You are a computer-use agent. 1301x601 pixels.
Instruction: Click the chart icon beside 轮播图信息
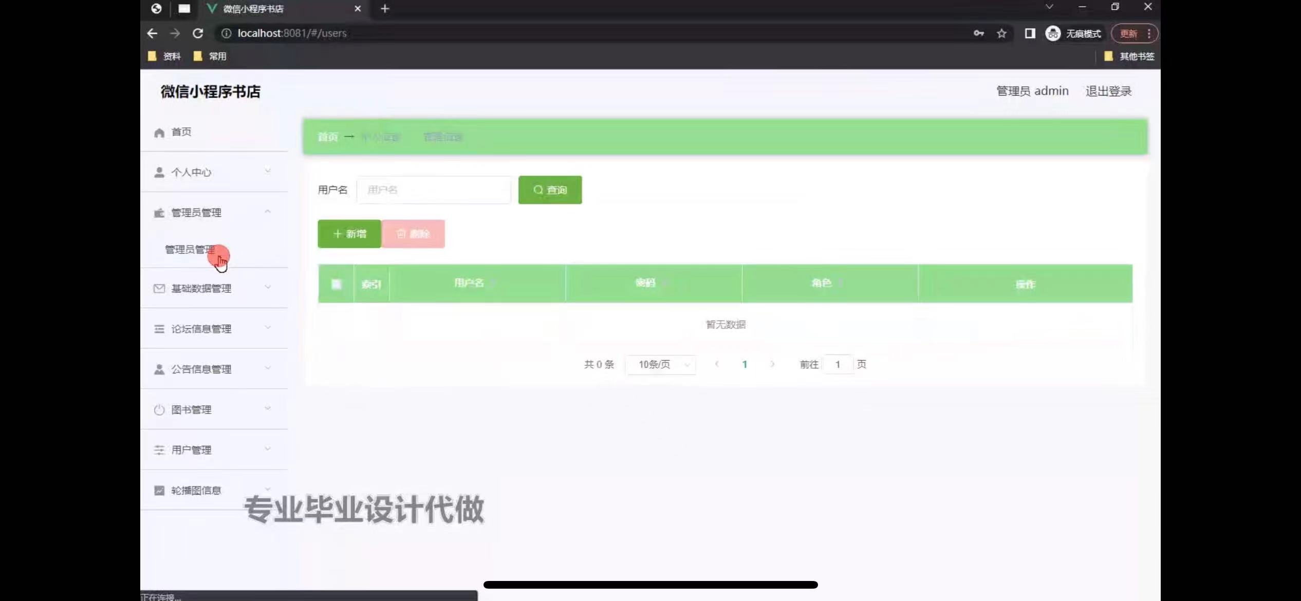159,491
